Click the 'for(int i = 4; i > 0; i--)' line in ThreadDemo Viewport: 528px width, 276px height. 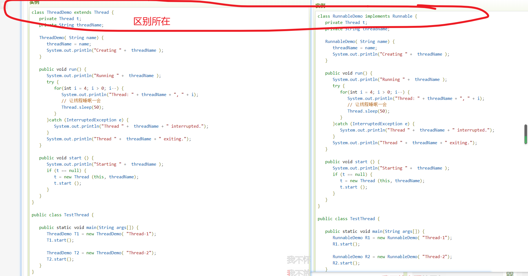point(89,88)
